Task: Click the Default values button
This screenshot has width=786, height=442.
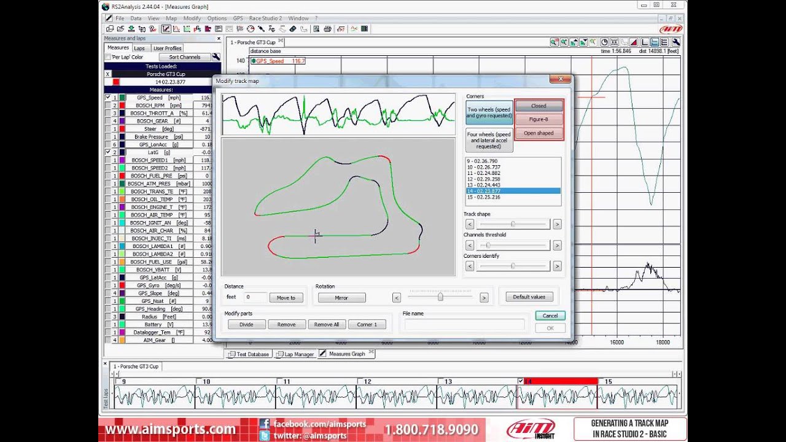Action: [529, 297]
